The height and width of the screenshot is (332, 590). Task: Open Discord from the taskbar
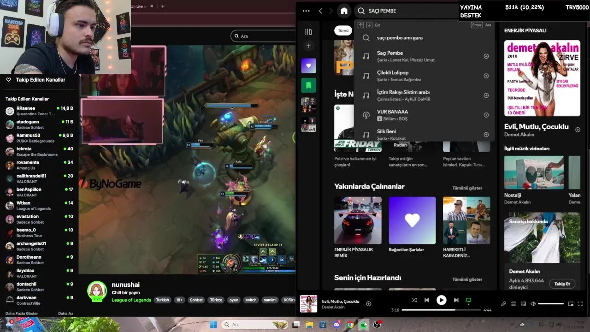pos(336,325)
